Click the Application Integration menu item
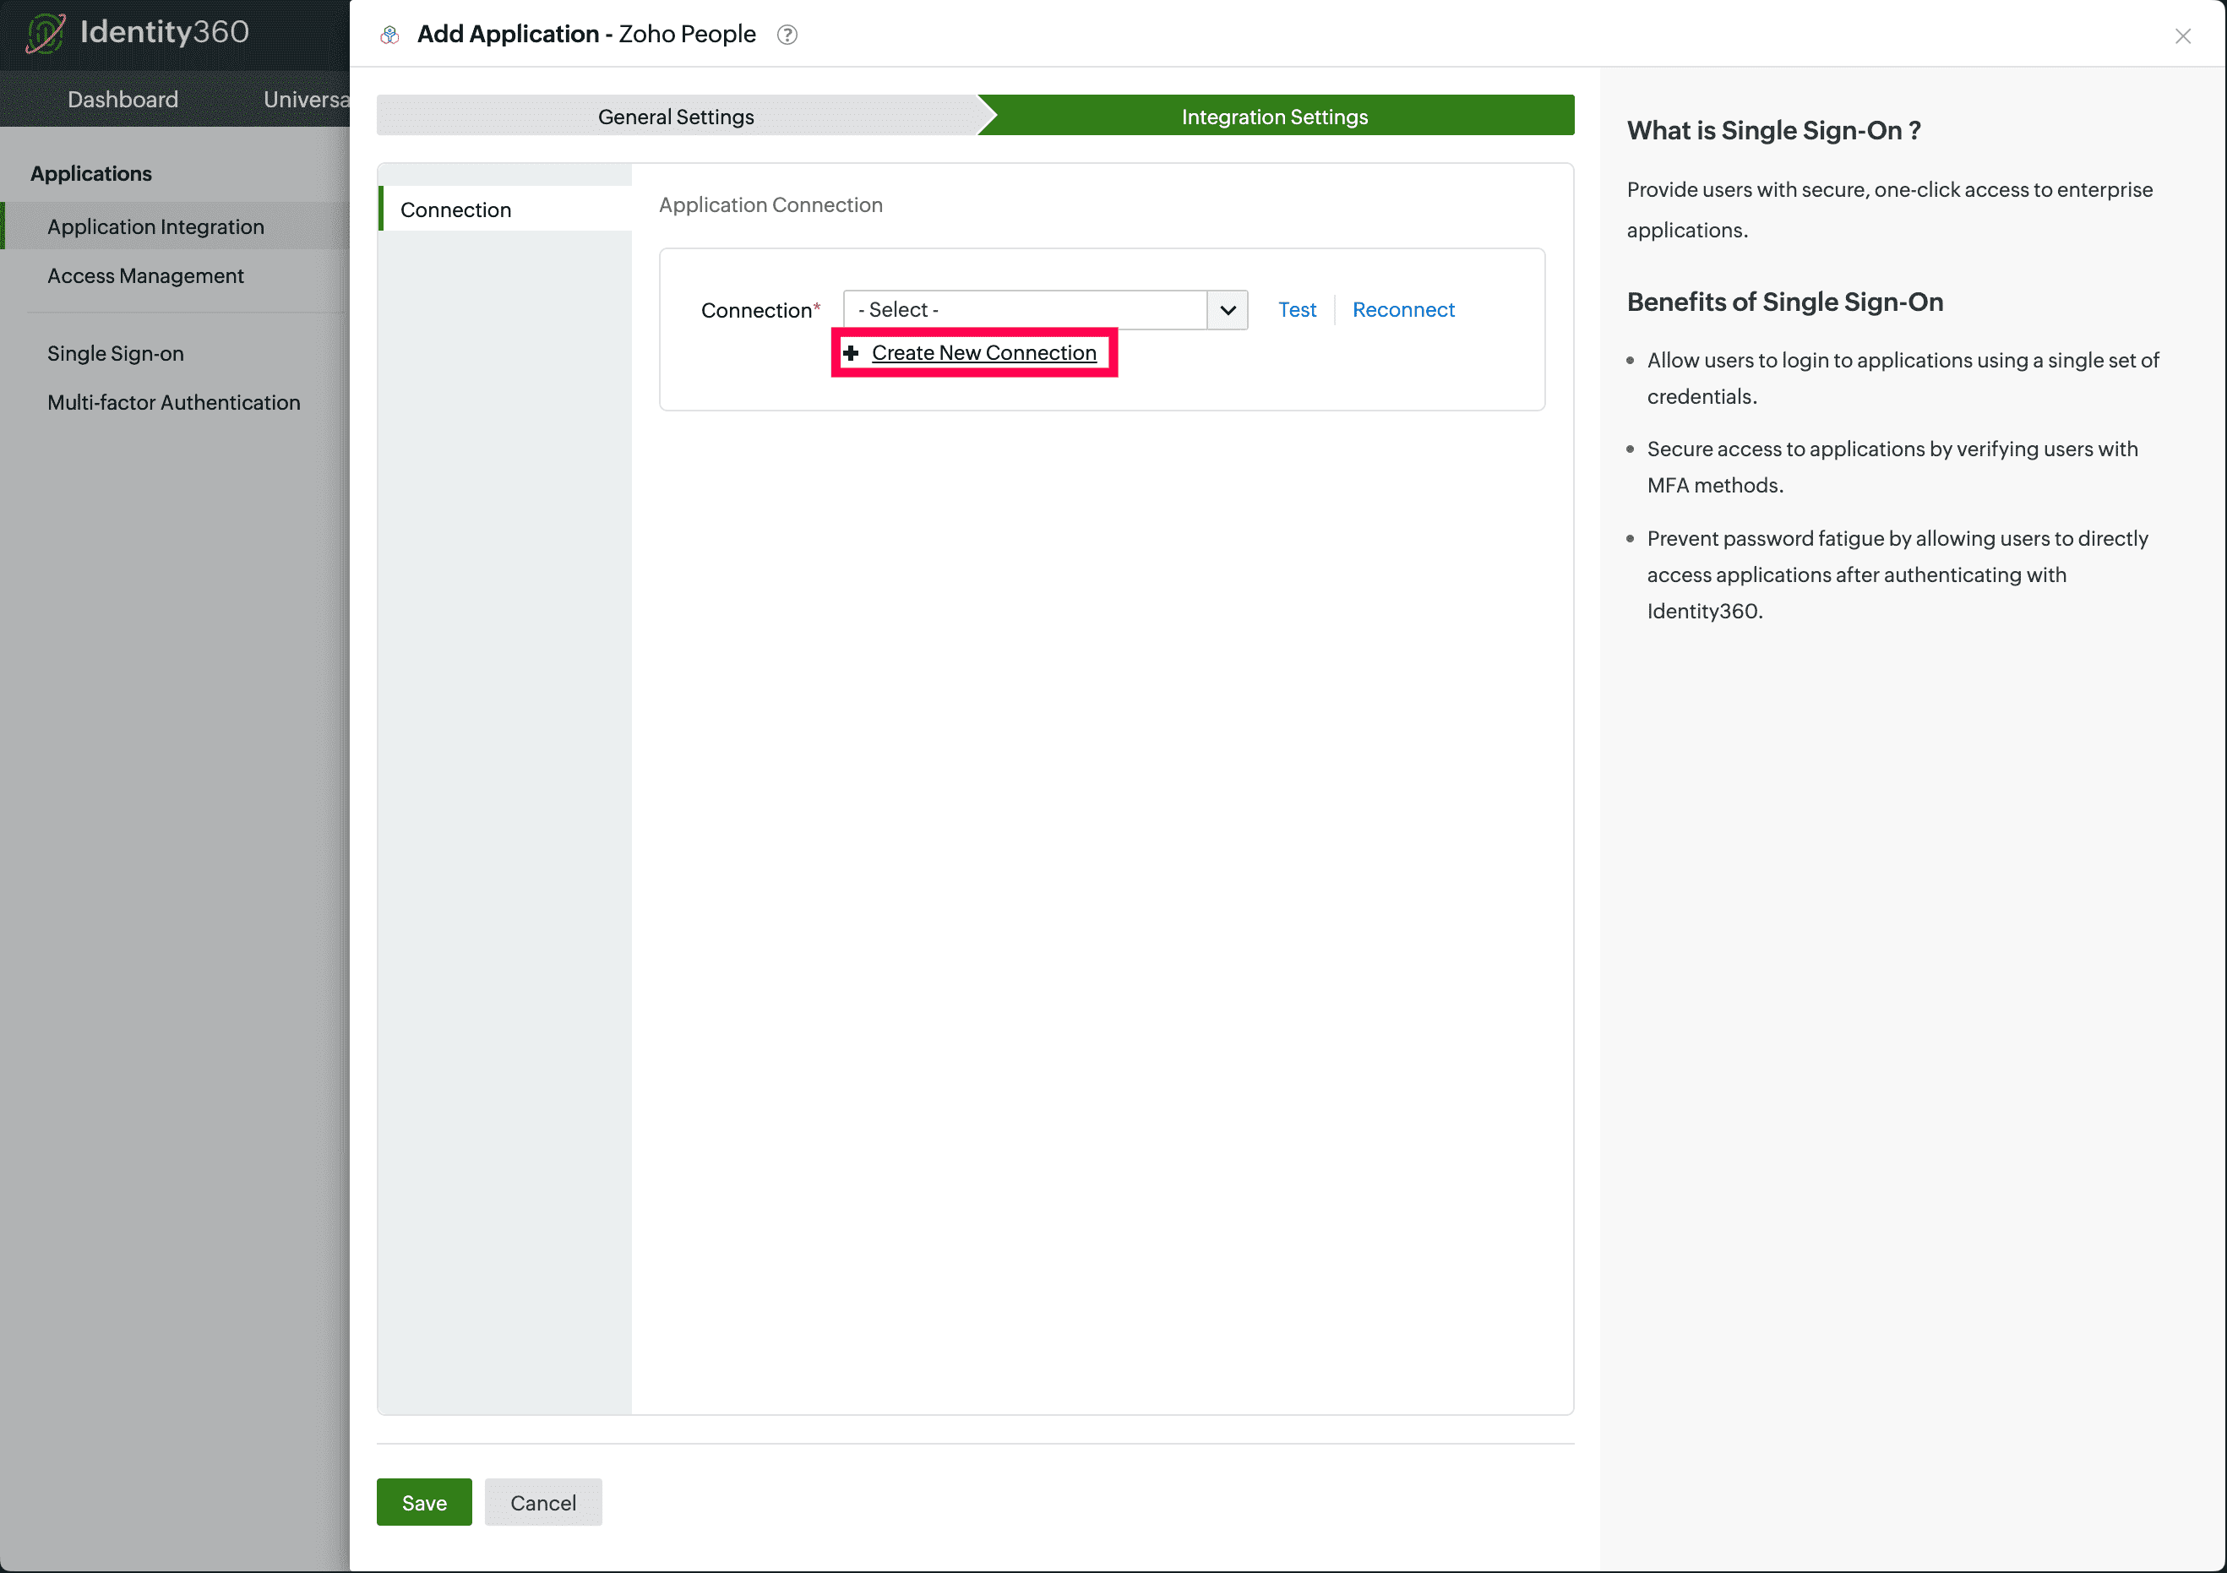Viewport: 2227px width, 1573px height. pos(155,225)
